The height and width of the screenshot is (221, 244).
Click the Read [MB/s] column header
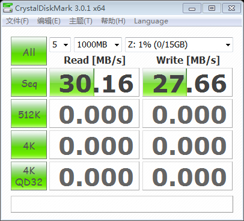coord(94,60)
